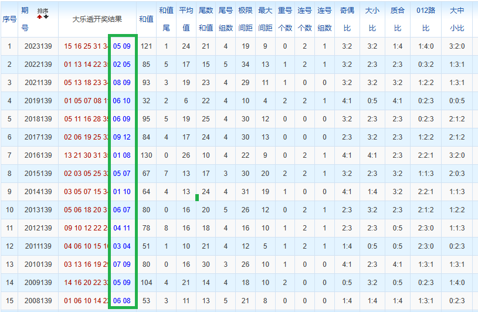Viewport: 478px width, 312px height.
Task: Click blue numbers 04 11 for issue 2012139
Action: click(x=121, y=228)
